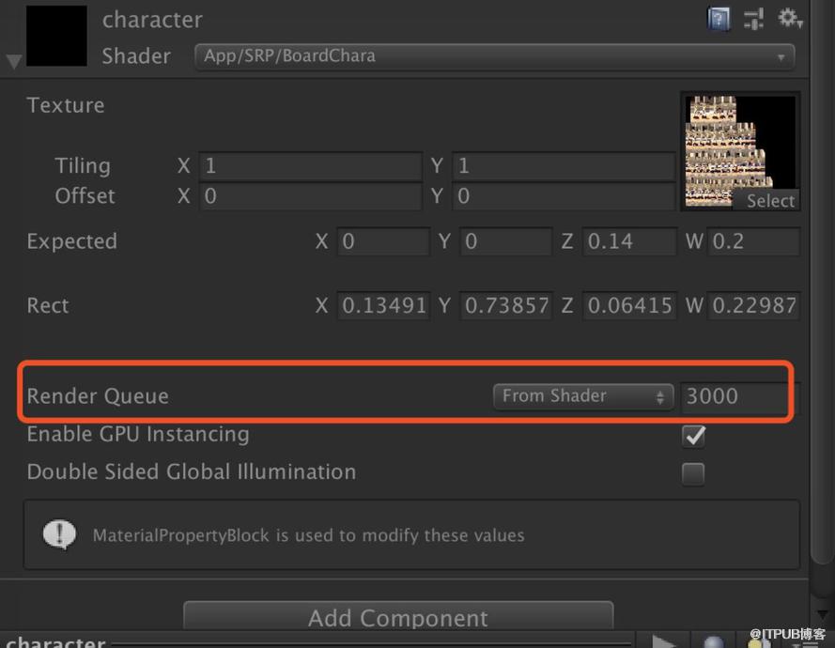
Task: Click Select on the texture slot
Action: coord(770,201)
